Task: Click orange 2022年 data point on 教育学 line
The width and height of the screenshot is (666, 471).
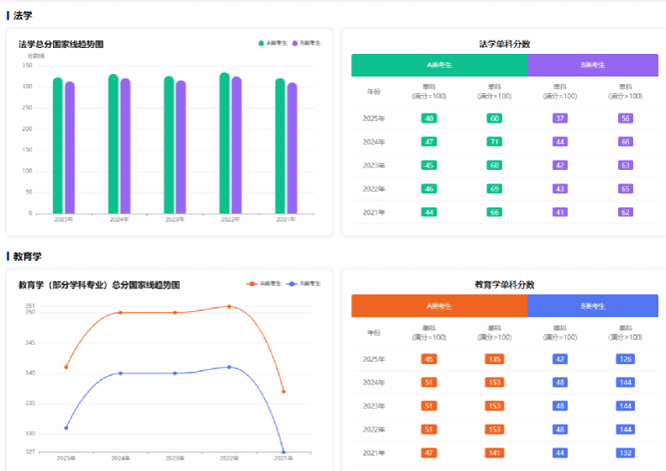Action: pyautogui.click(x=229, y=306)
